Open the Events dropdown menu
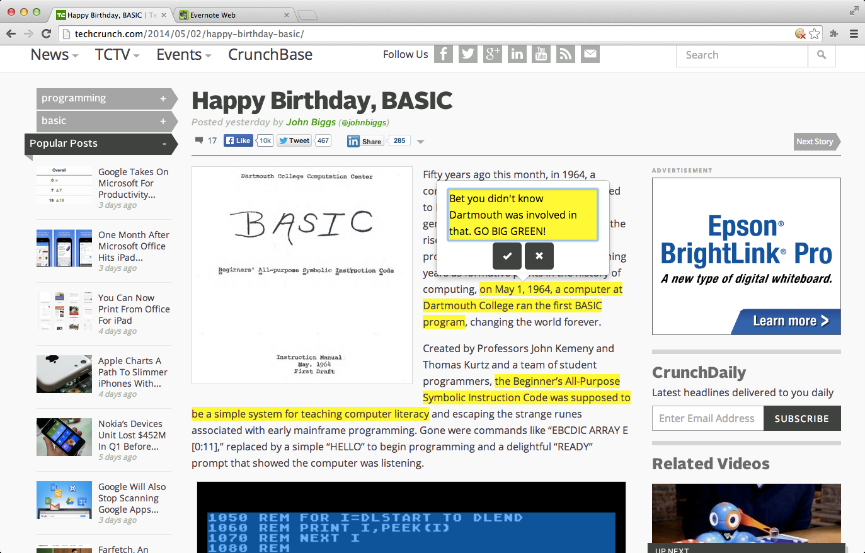 pyautogui.click(x=184, y=55)
